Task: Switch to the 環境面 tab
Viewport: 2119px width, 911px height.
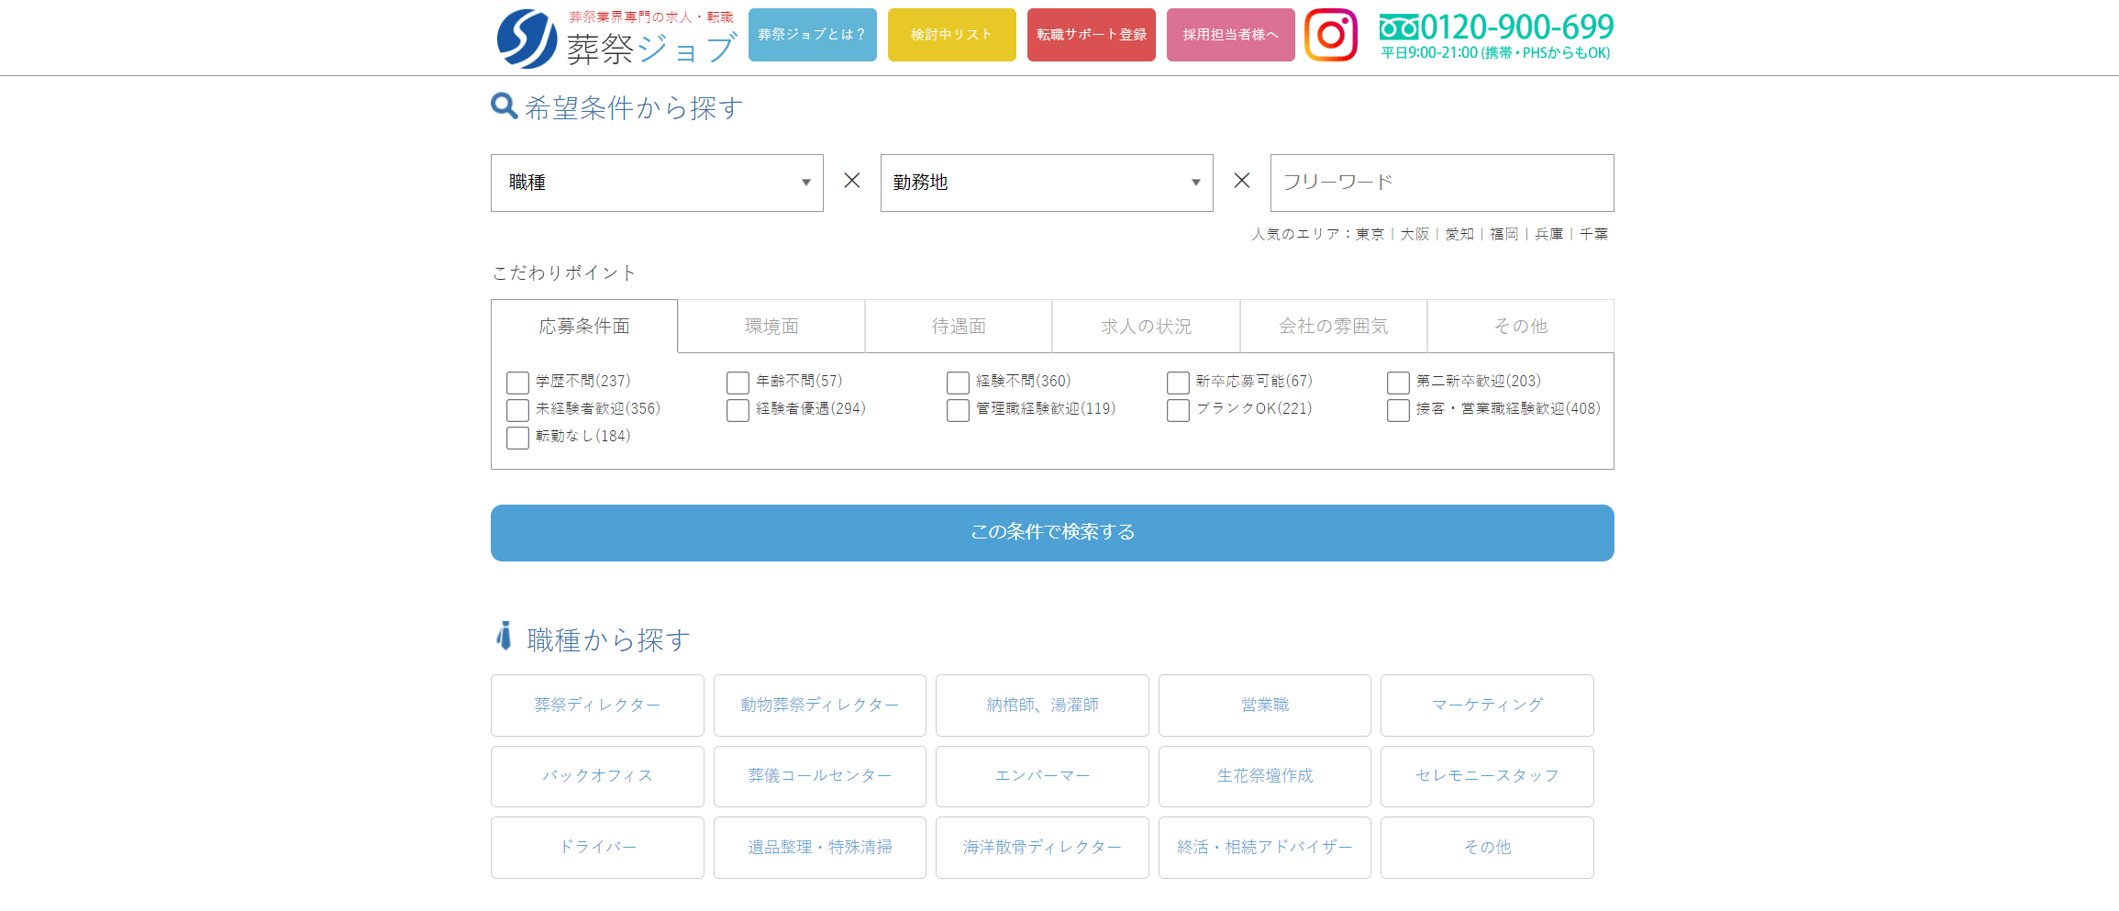Action: (771, 327)
